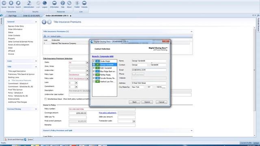Expand Owner's Policy Premium and Split
Image resolution: width=260 pixels, height=146 pixels.
[x=191, y=131]
